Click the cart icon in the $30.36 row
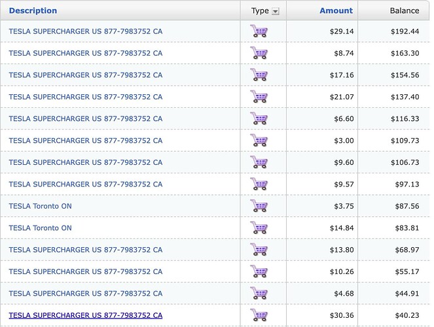The height and width of the screenshot is (327, 434). (259, 315)
